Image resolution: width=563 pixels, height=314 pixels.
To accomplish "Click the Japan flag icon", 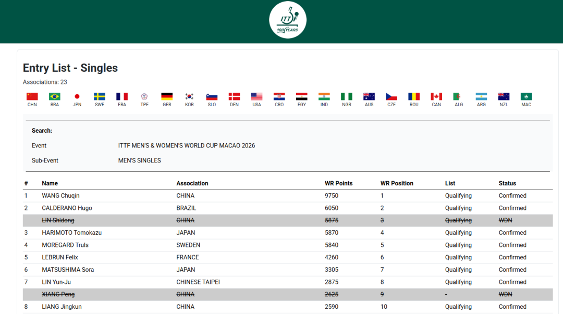I will [x=77, y=96].
